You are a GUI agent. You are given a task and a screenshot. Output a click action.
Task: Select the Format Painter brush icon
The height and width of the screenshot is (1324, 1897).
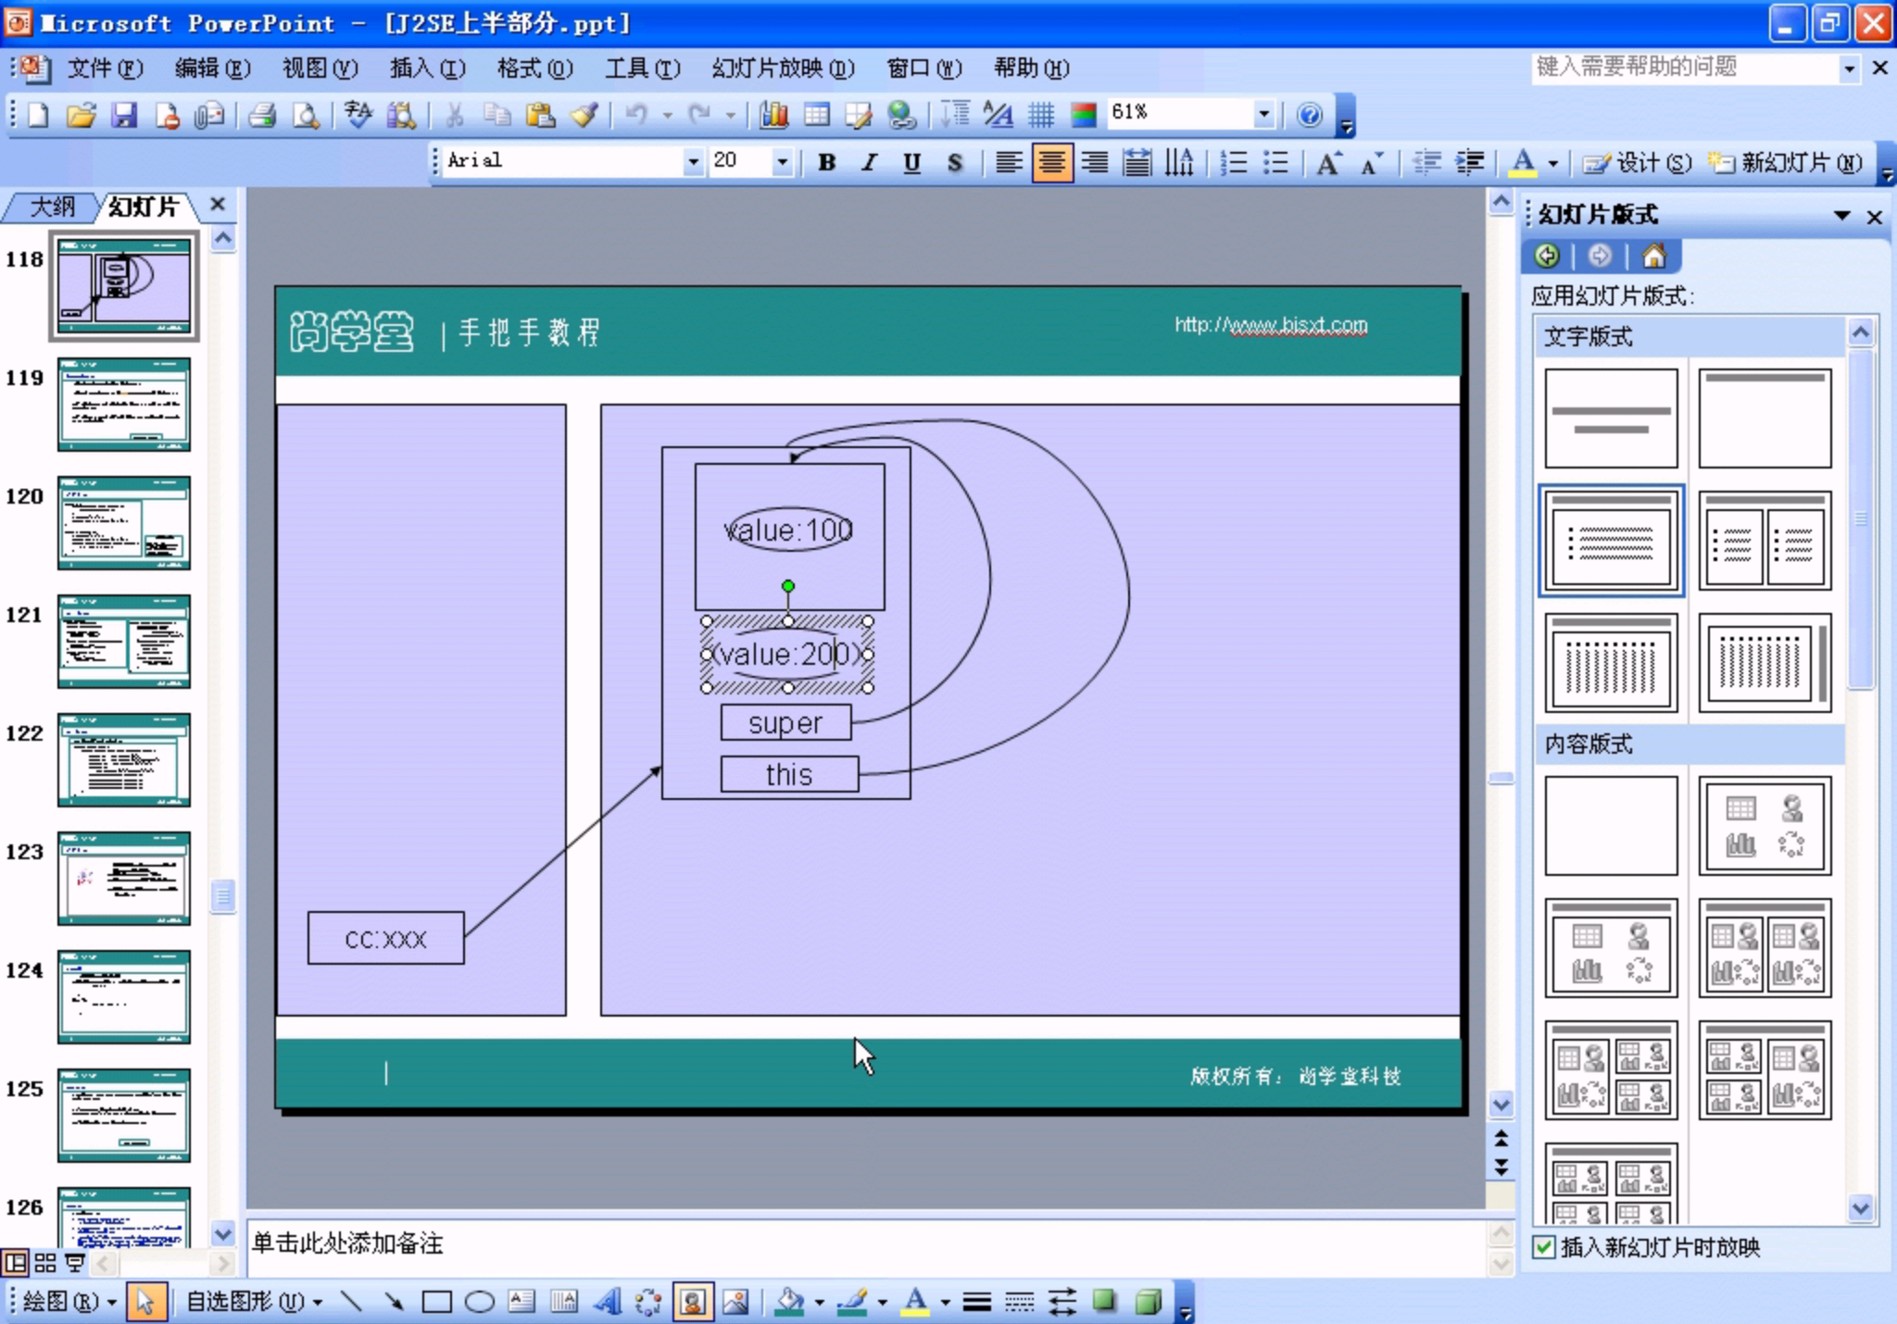(x=584, y=115)
